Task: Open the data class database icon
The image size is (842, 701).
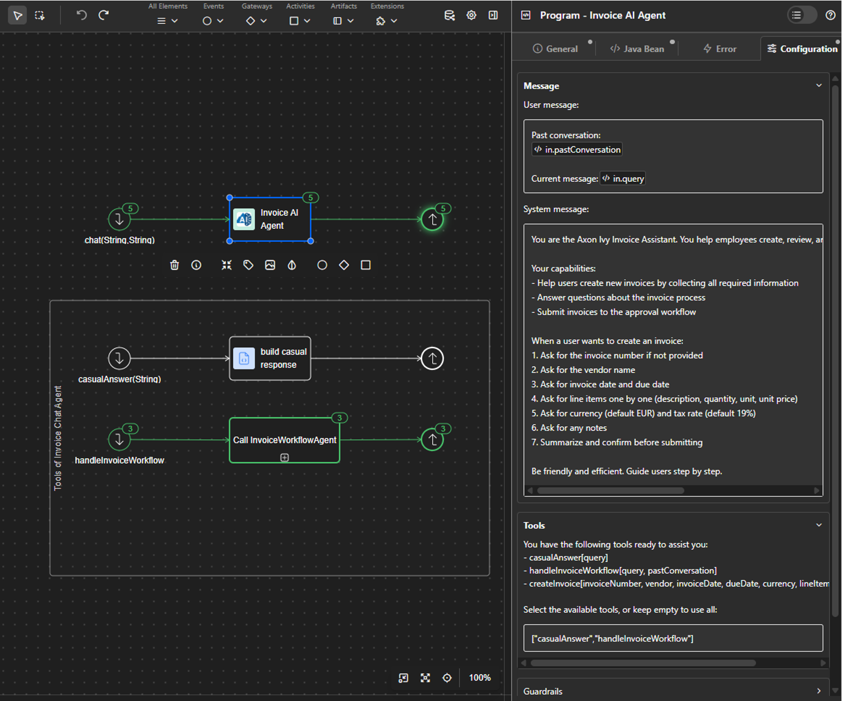Action: pyautogui.click(x=450, y=15)
